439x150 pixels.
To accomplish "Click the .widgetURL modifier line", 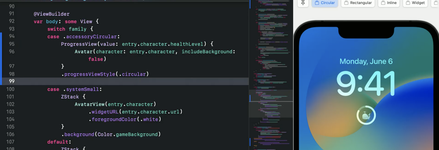I will pos(135,112).
